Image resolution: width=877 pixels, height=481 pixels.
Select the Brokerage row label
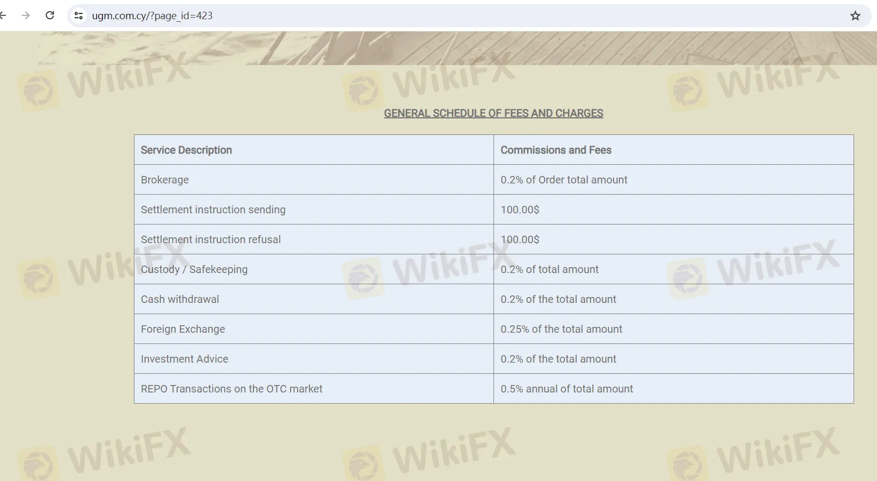pyautogui.click(x=165, y=180)
